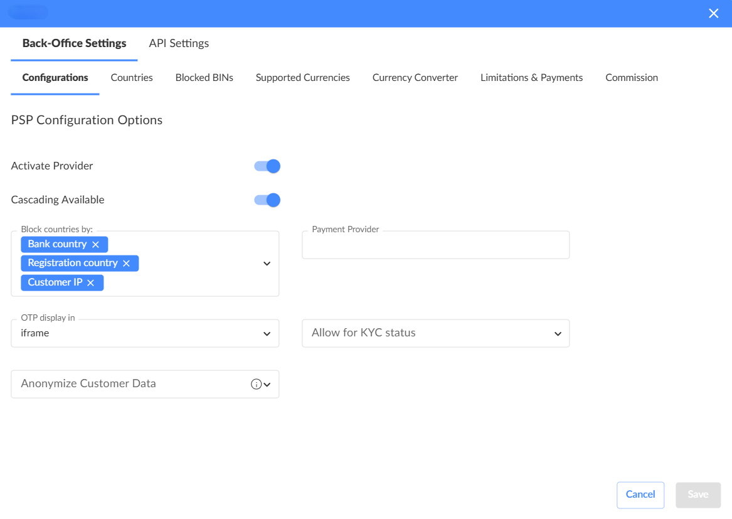Expand the Block countries by dropdown
Screen dimensions: 732x519
[267, 264]
